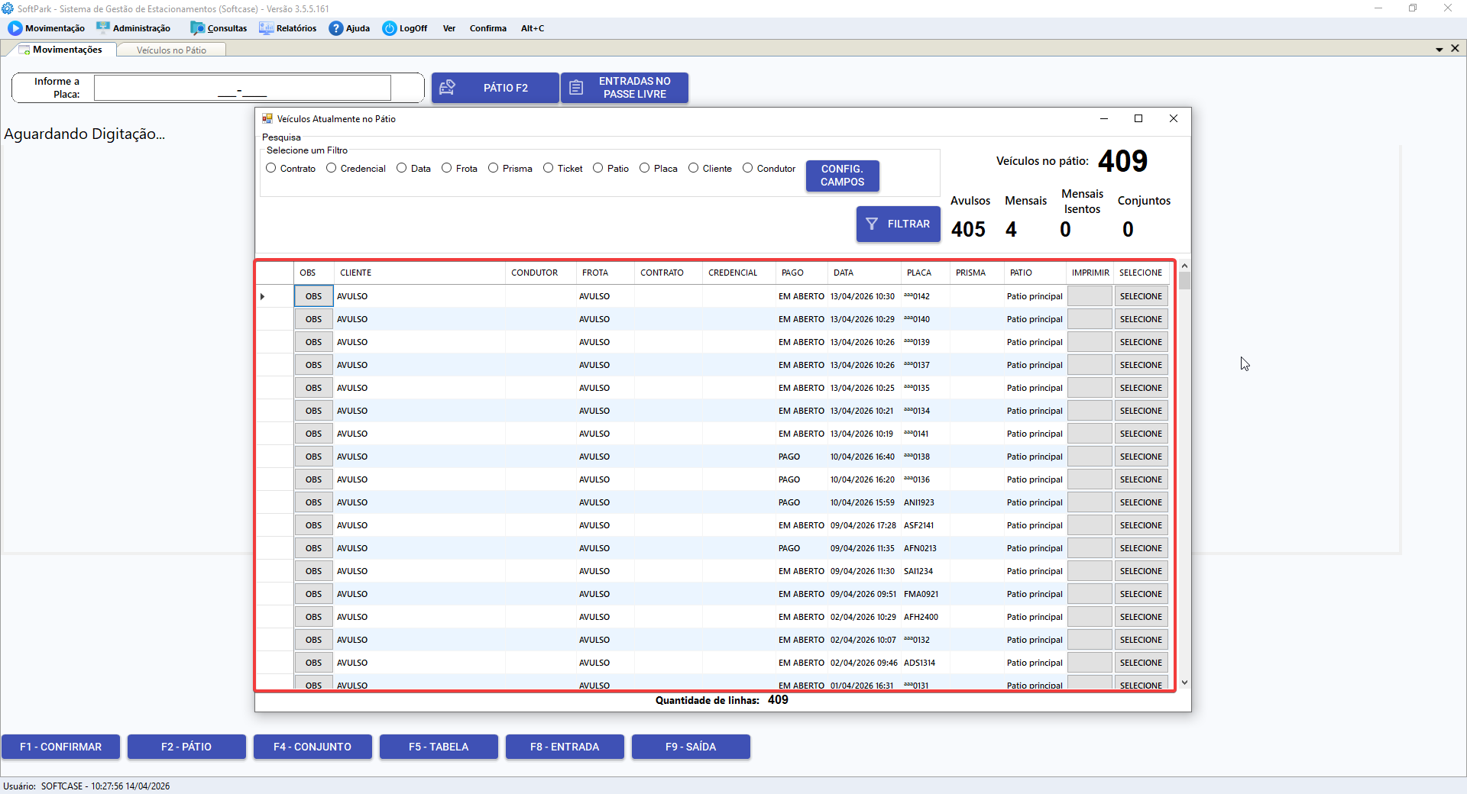Screen dimensions: 1467x794
Task: Click the grid scrollbar down arrow
Action: [1184, 683]
